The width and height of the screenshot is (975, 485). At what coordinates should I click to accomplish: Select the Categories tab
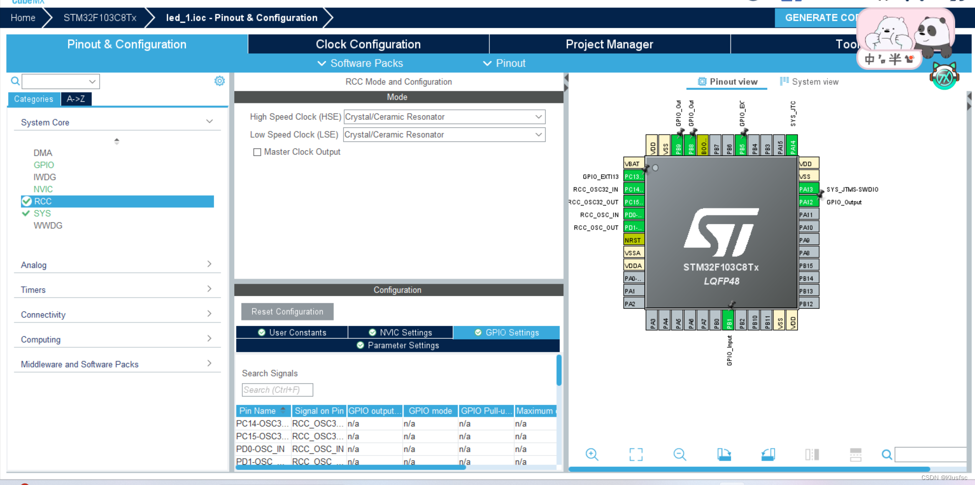click(34, 99)
